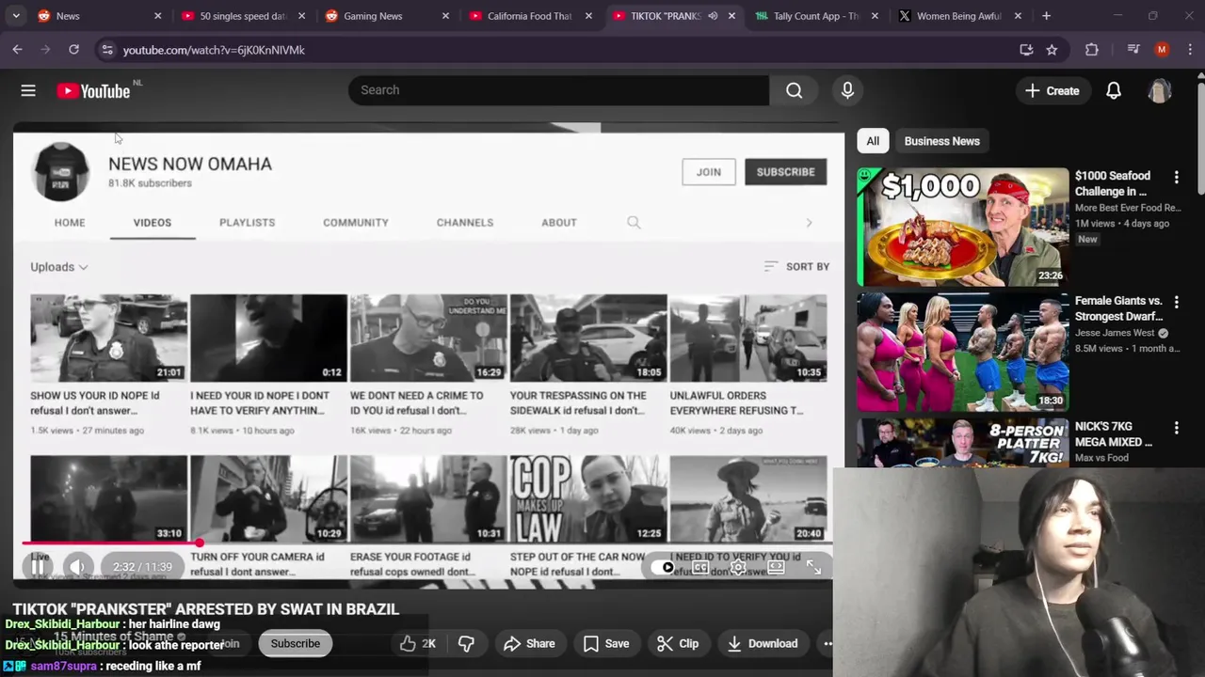Viewport: 1205px width, 677px height.
Task: Click More Best Ever Food Review channel name
Action: pyautogui.click(x=1128, y=208)
